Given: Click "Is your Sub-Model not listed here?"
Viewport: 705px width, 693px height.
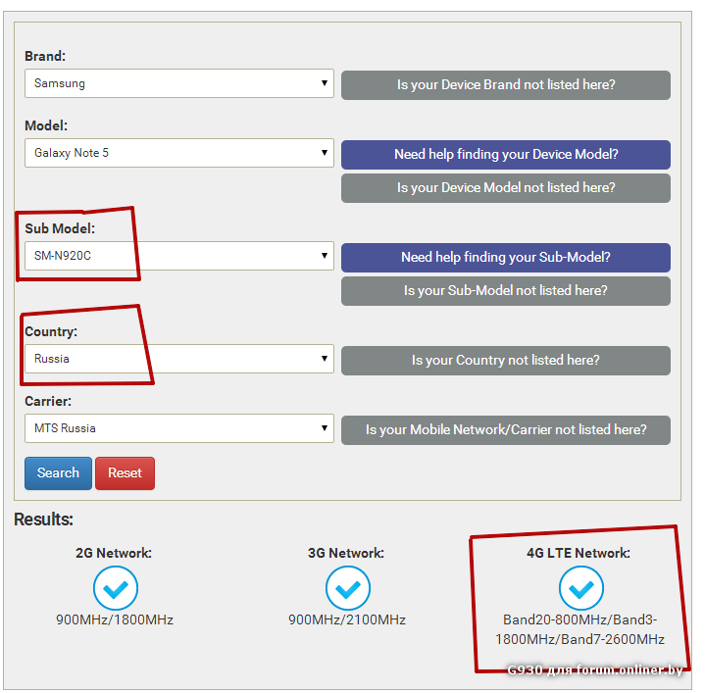Looking at the screenshot, I should [506, 291].
